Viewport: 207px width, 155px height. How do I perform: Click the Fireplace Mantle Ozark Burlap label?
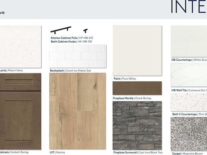coord(132,98)
